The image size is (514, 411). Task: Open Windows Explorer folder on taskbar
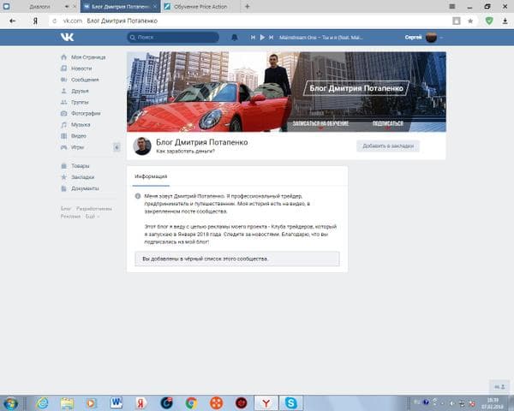[x=67, y=403]
